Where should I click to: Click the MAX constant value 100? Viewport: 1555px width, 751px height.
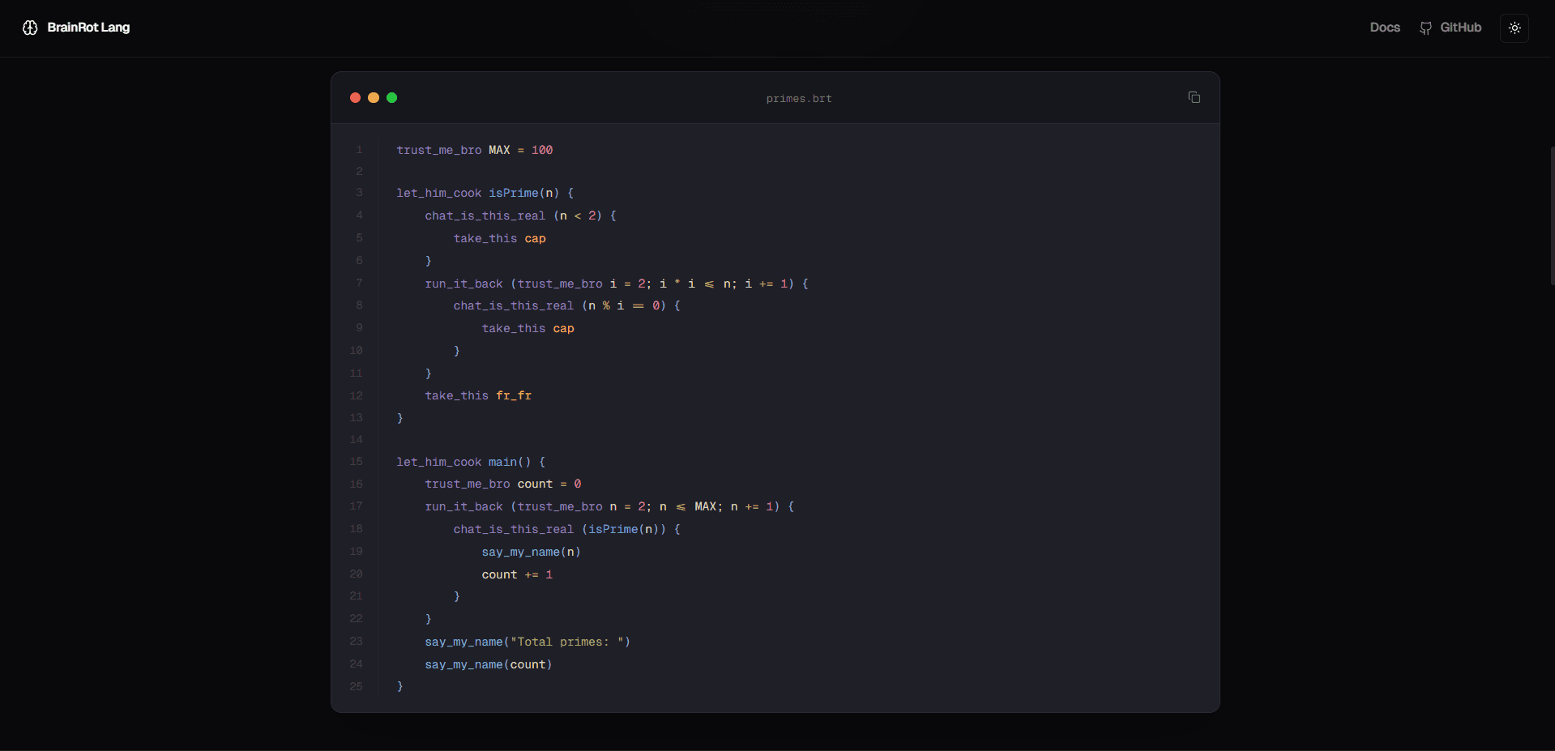pos(542,150)
